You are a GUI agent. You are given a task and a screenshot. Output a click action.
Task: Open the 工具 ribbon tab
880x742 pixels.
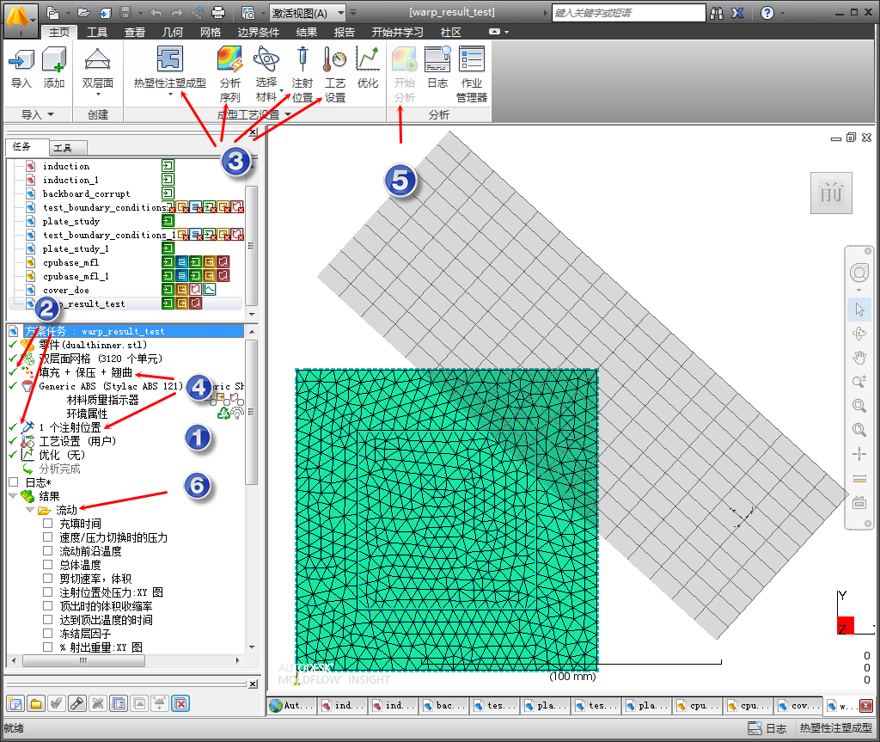coord(96,32)
